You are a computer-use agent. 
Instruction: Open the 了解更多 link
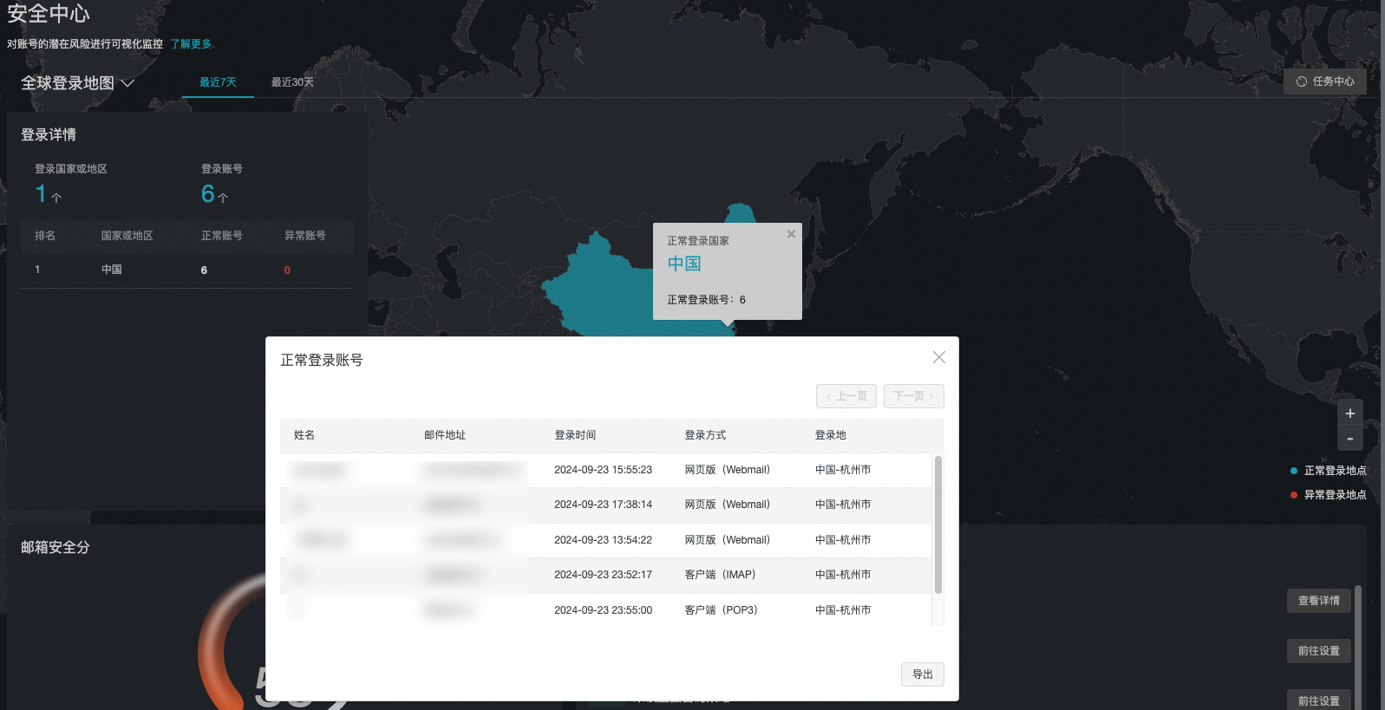pos(191,44)
